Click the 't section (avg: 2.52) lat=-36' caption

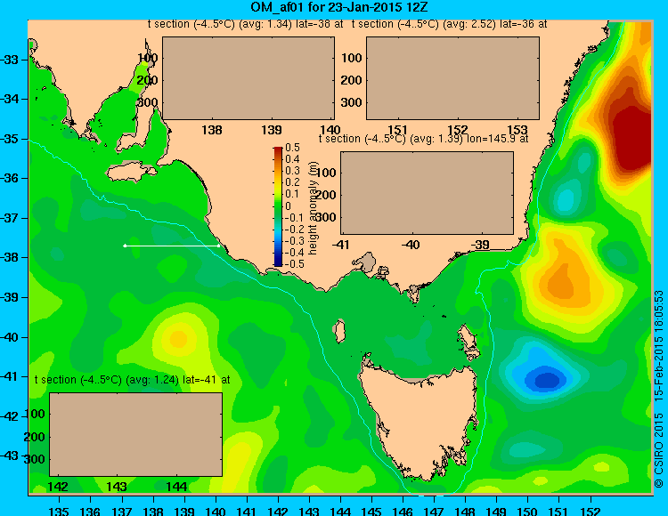point(450,24)
